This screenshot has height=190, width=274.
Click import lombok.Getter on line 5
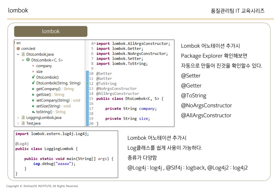coord(120,49)
